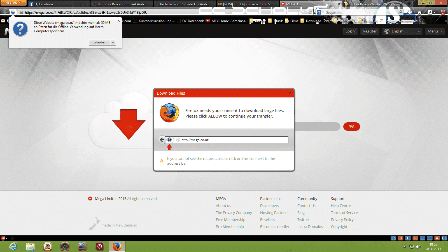Switch to Pi-llama Rom Seite 11 tab
Viewport: 448px width, 252px height.
coord(185,4)
